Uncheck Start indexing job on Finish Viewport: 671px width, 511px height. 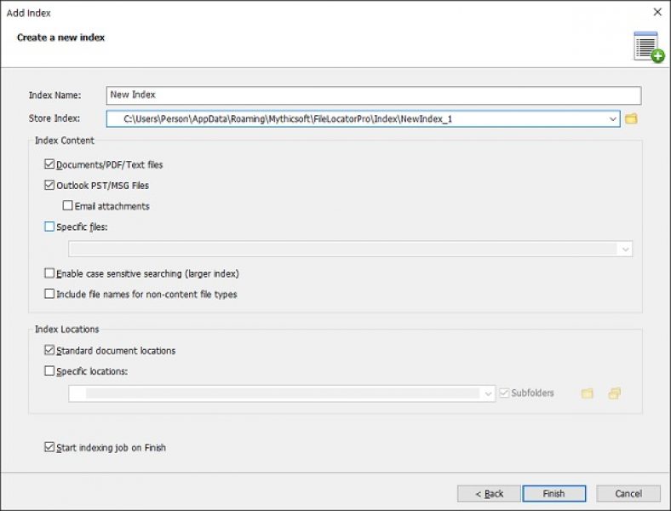[49, 447]
